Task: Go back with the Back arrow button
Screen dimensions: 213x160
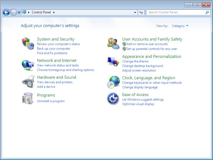Action: 6,12
